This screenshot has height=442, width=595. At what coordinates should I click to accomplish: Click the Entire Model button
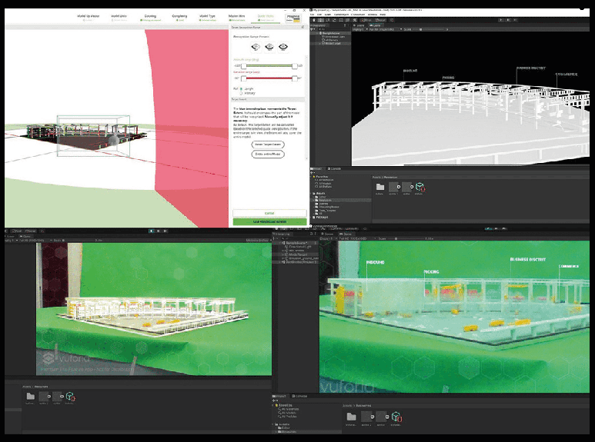click(x=268, y=155)
